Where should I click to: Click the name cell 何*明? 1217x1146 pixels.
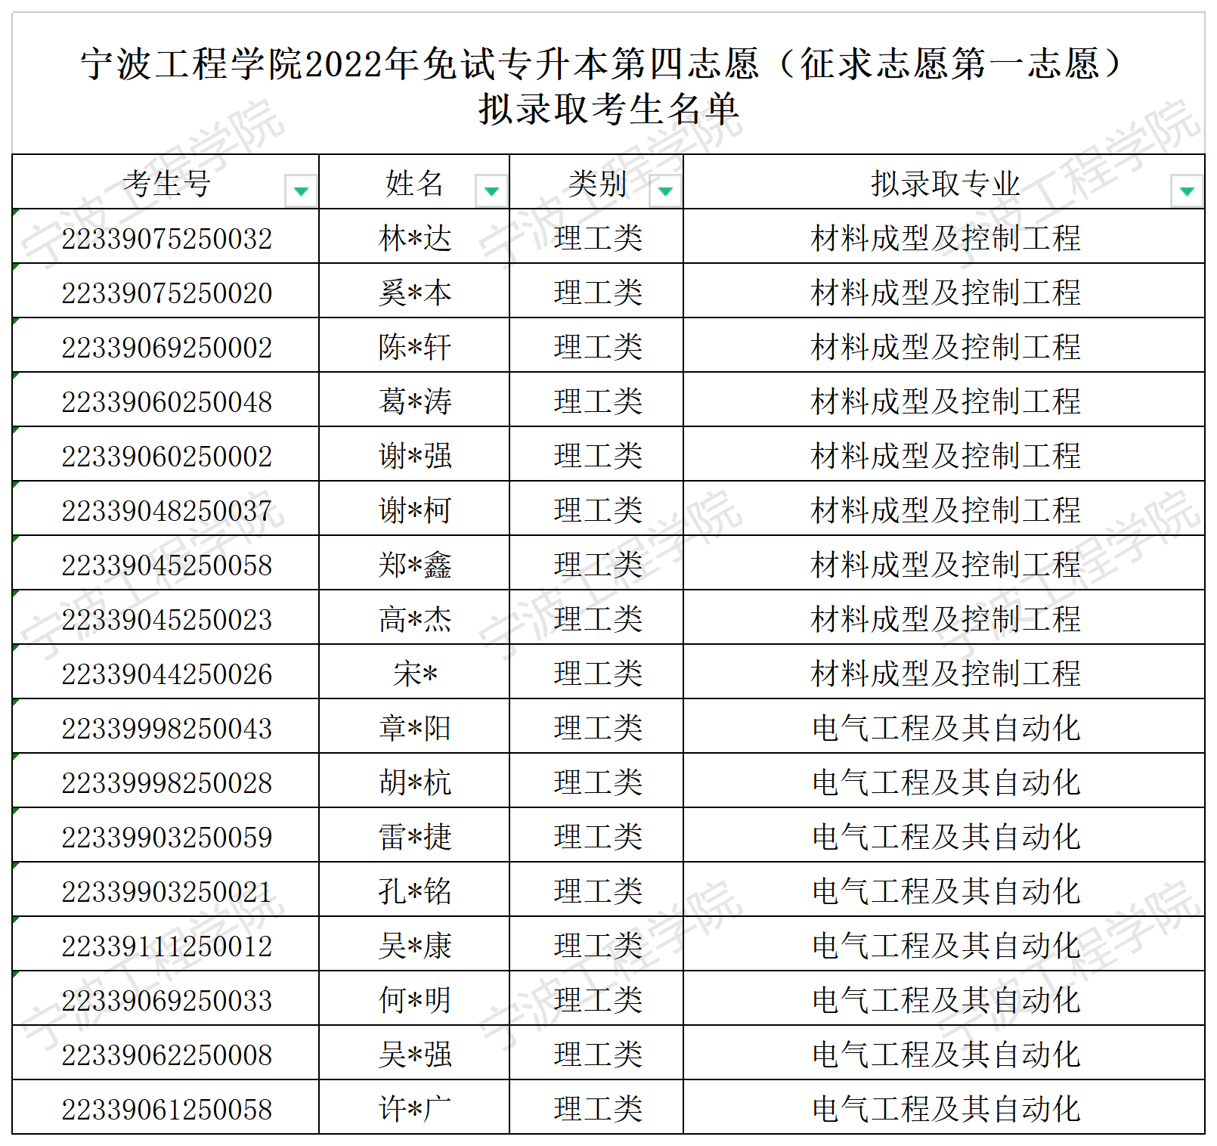[x=414, y=999]
